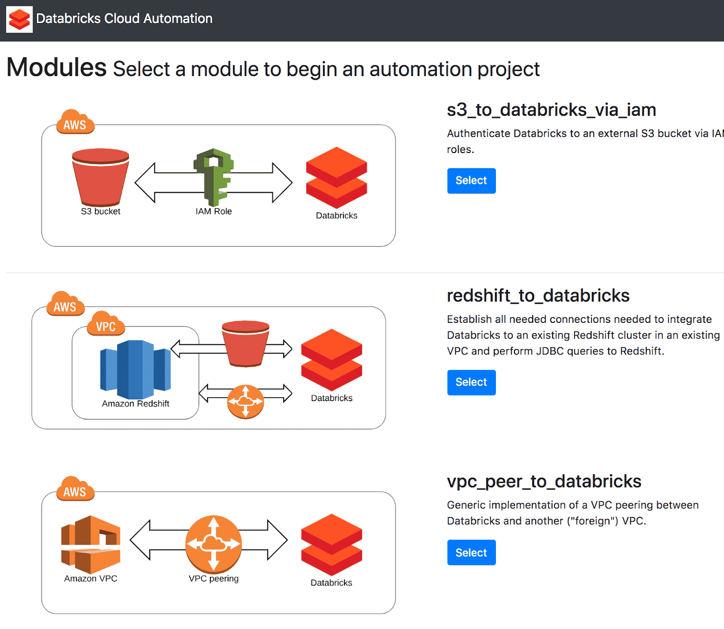Screen dimensions: 724x629
Task: Click the Databricks icon in the Redshift diagram
Action: pyautogui.click(x=332, y=360)
